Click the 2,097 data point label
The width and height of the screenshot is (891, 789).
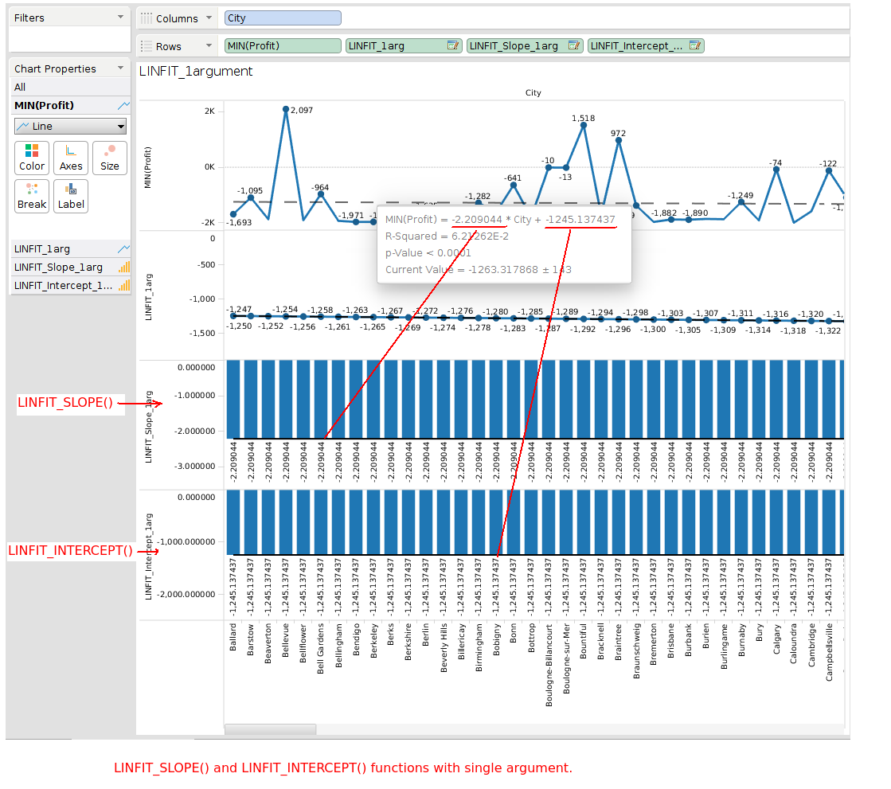point(302,110)
